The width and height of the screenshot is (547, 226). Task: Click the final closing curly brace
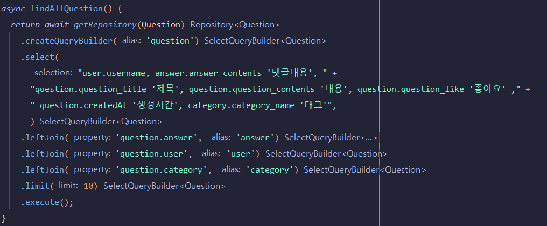coord(4,218)
